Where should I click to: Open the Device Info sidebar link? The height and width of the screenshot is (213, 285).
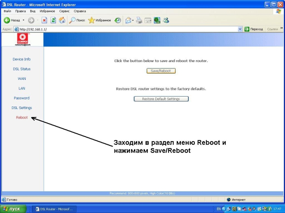22,59
